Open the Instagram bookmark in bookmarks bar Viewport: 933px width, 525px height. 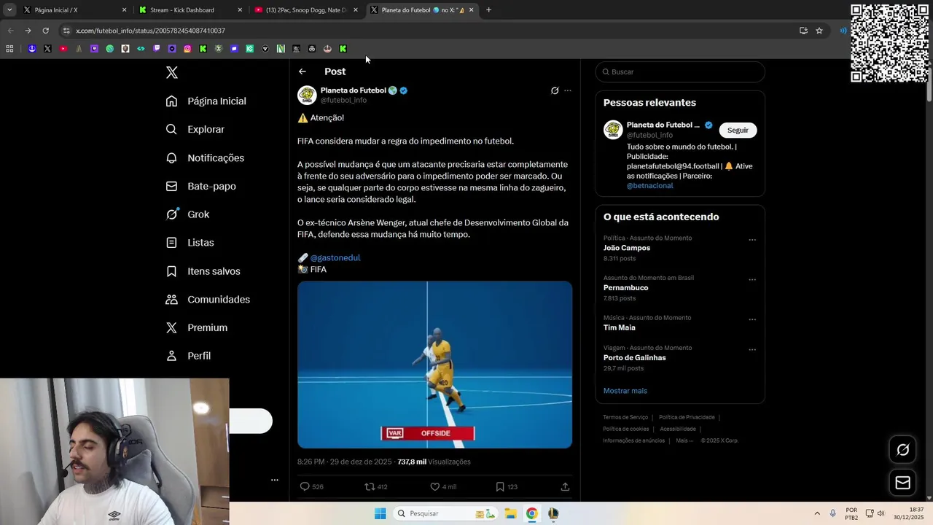tap(187, 49)
